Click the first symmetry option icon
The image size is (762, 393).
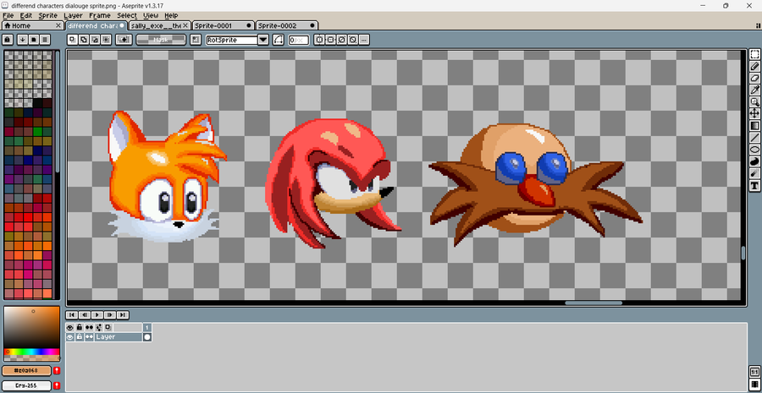click(319, 40)
